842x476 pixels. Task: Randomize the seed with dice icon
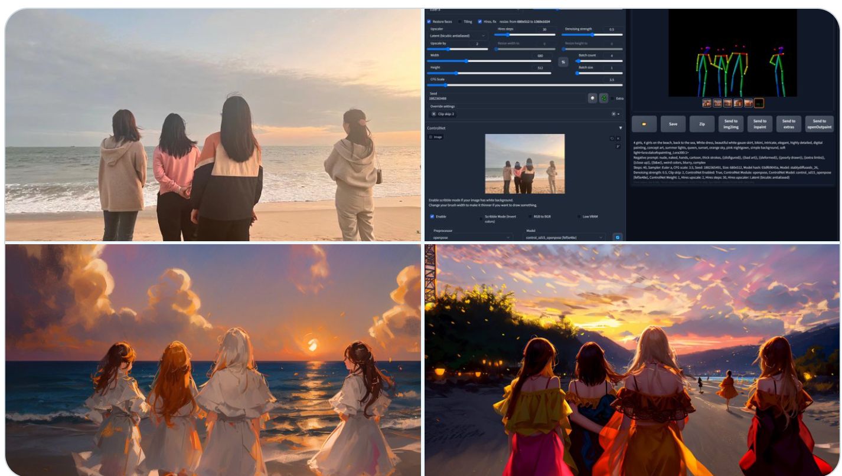(x=592, y=98)
